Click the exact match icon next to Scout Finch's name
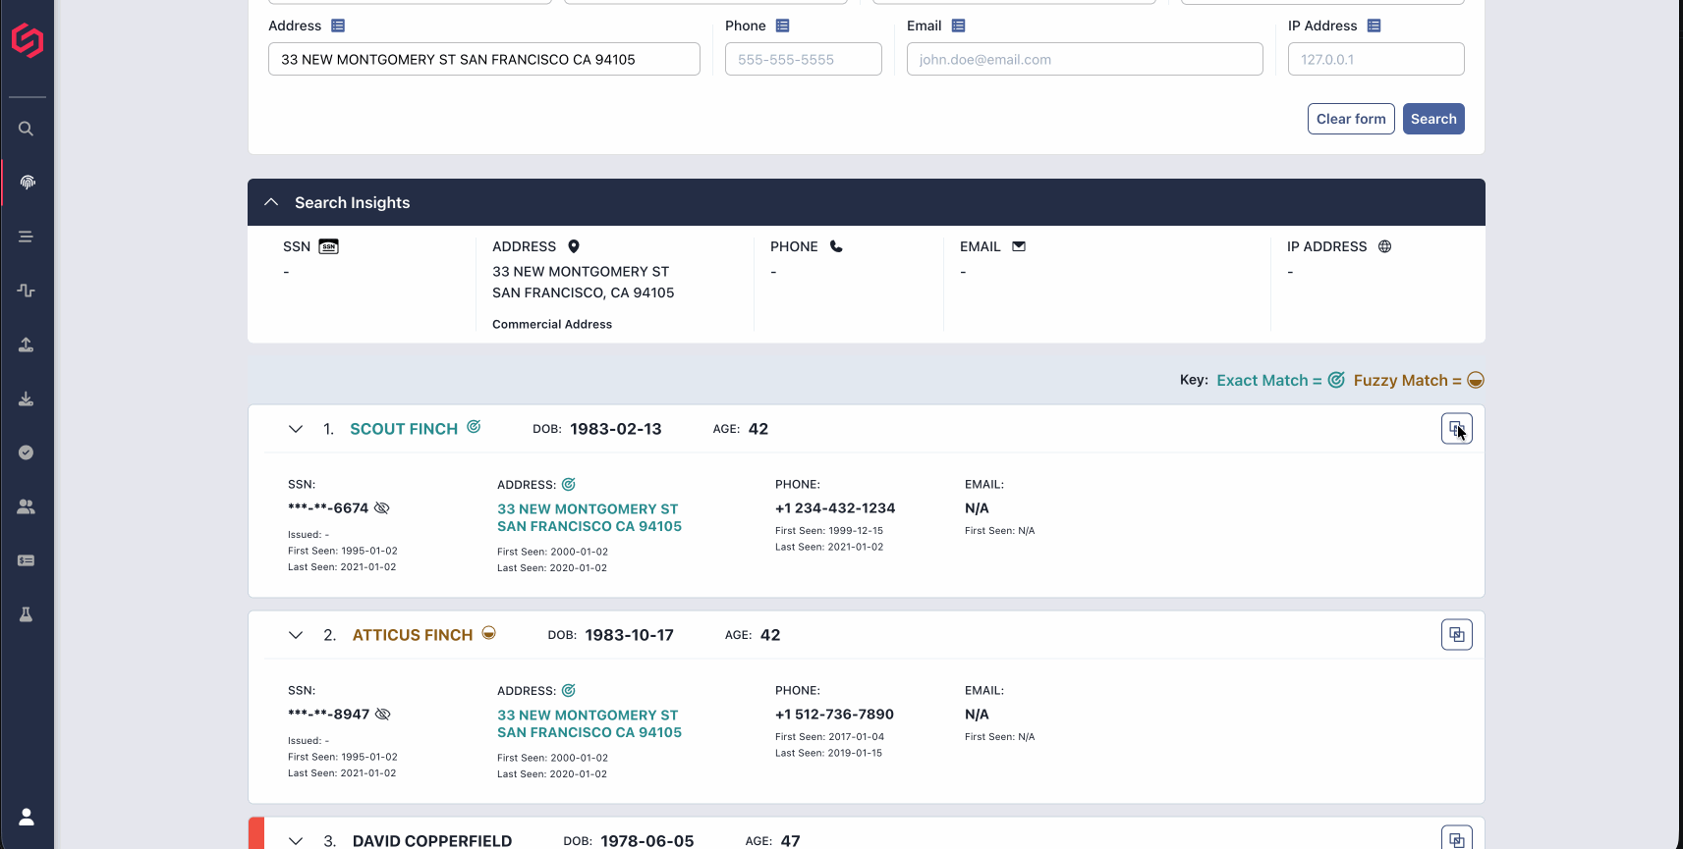The image size is (1683, 849). (474, 427)
